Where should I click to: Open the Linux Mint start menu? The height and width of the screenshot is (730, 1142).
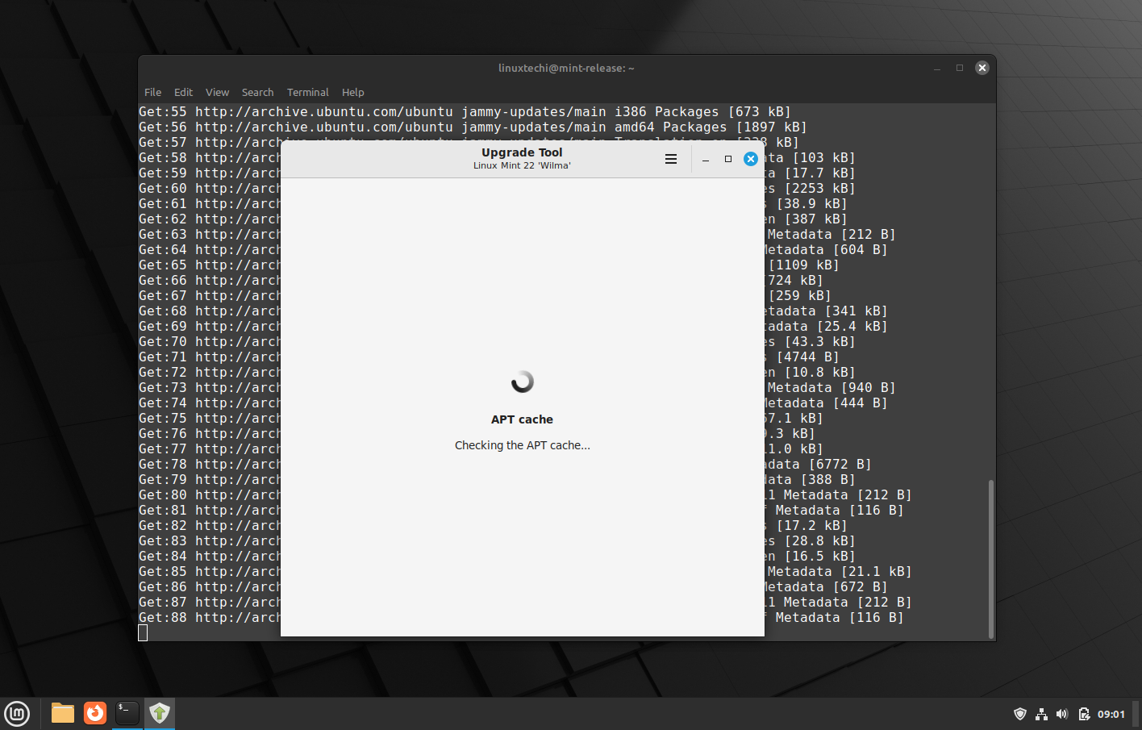(x=17, y=713)
